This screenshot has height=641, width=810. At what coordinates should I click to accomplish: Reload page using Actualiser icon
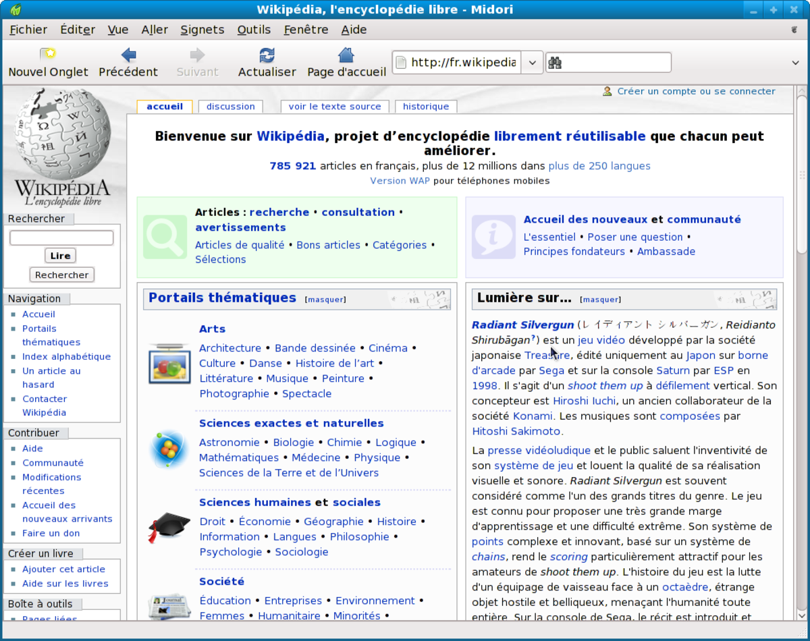tap(267, 55)
